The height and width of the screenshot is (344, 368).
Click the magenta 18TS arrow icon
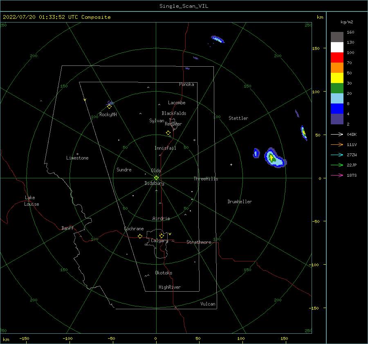(x=337, y=175)
